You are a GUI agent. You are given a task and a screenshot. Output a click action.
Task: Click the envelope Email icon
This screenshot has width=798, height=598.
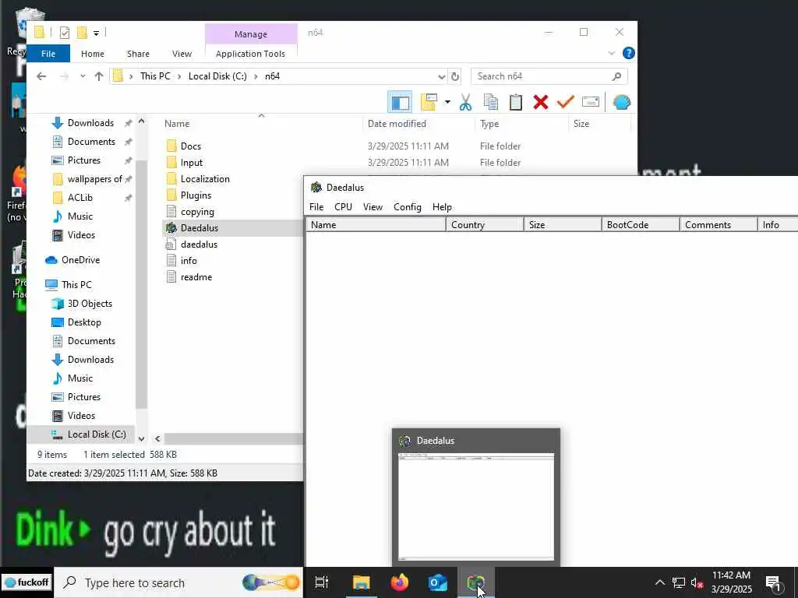click(591, 102)
